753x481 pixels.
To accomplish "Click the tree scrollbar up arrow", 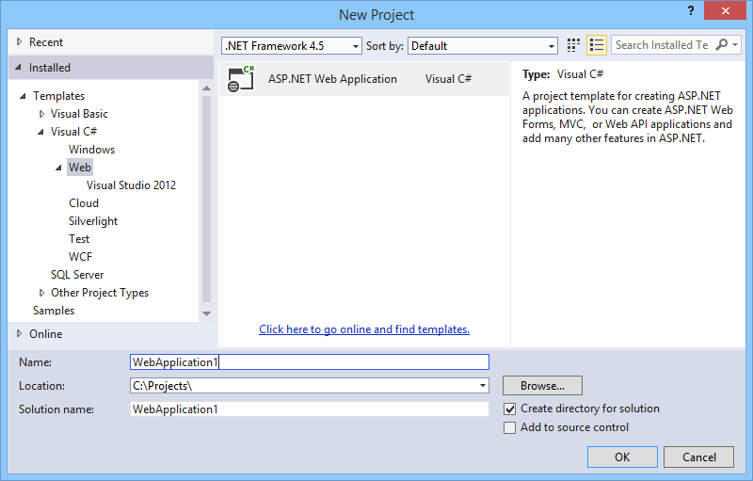I will (x=206, y=88).
